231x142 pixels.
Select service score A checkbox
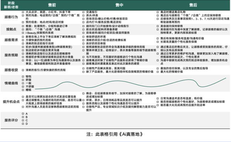23,114
